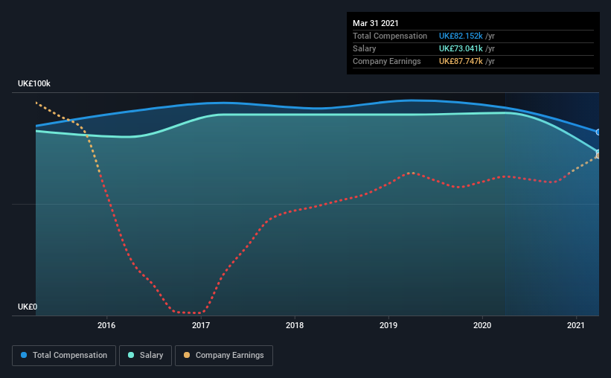Click the 2017 x-axis label

201,325
